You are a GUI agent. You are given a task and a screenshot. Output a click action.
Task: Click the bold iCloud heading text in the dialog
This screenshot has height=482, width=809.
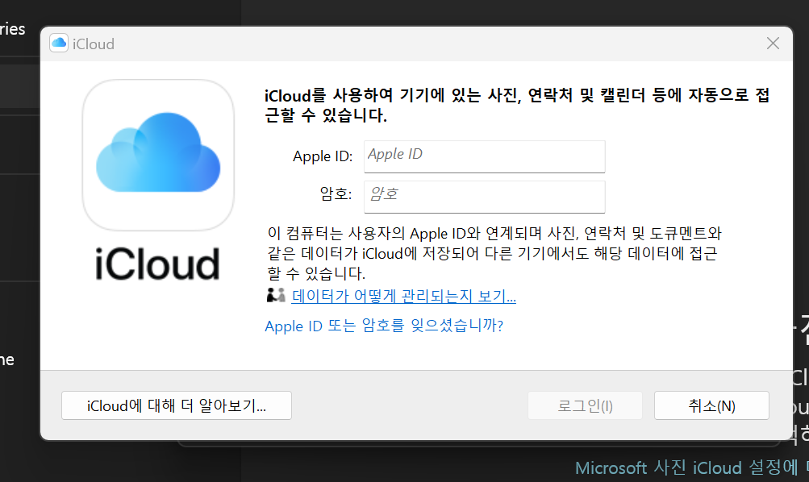coord(517,105)
